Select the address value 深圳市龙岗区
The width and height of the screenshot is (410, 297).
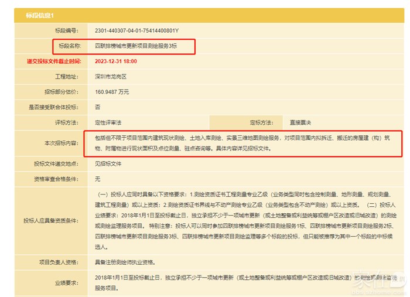point(111,76)
